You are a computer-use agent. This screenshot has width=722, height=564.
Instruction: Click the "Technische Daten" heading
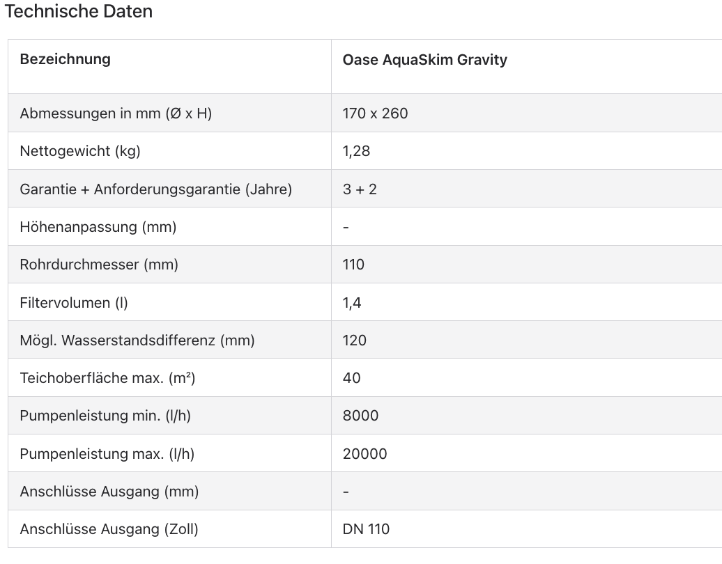point(79,12)
